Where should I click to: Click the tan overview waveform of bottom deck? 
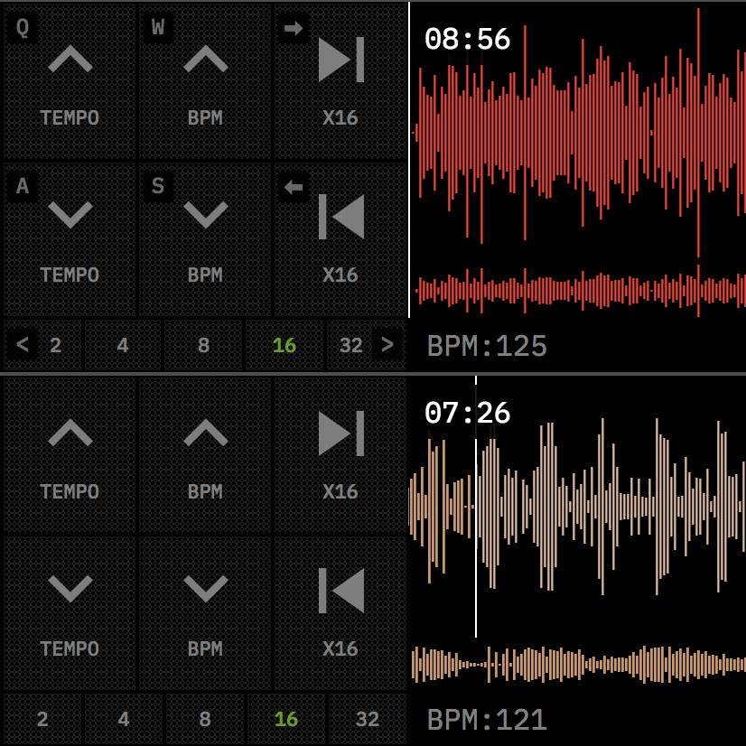point(578,664)
